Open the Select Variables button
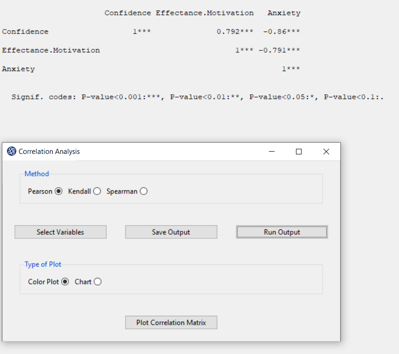Screen dimensions: 399x354 (61, 232)
